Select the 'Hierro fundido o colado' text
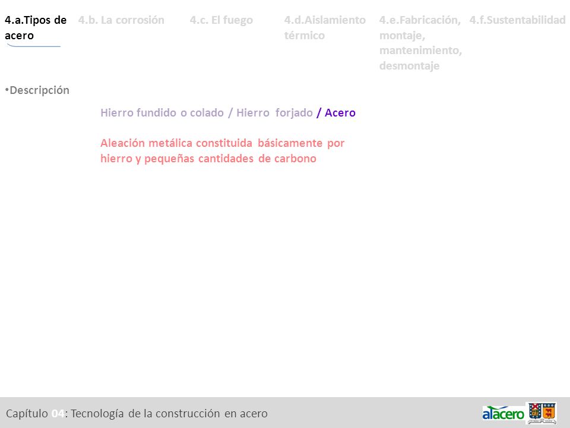 pos(162,113)
